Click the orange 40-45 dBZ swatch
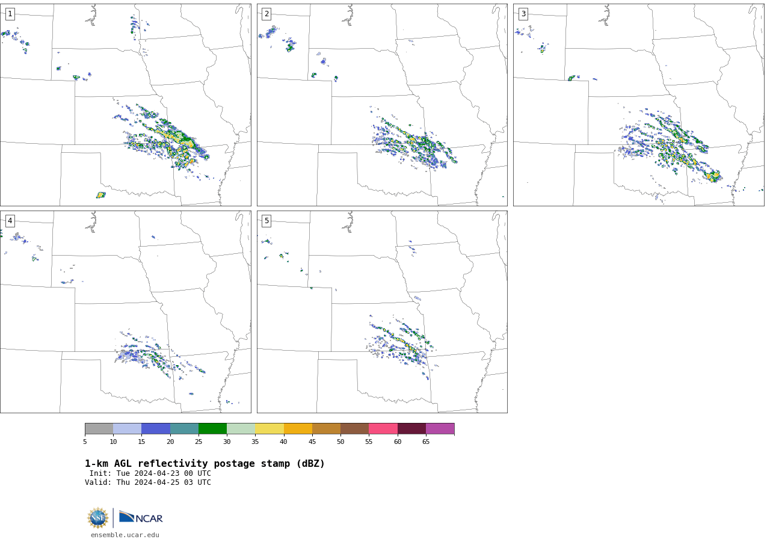The height and width of the screenshot is (542, 770). (298, 429)
